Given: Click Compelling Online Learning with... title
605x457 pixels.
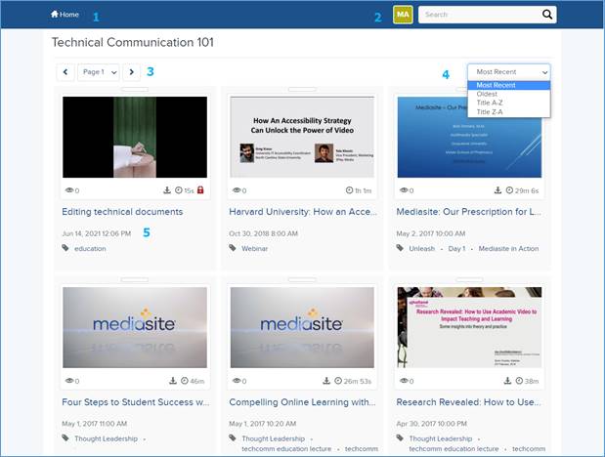Looking at the screenshot, I should pyautogui.click(x=302, y=402).
